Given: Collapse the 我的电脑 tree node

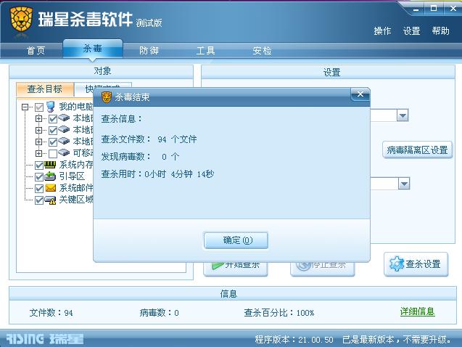Looking at the screenshot, I should pyautogui.click(x=25, y=107).
